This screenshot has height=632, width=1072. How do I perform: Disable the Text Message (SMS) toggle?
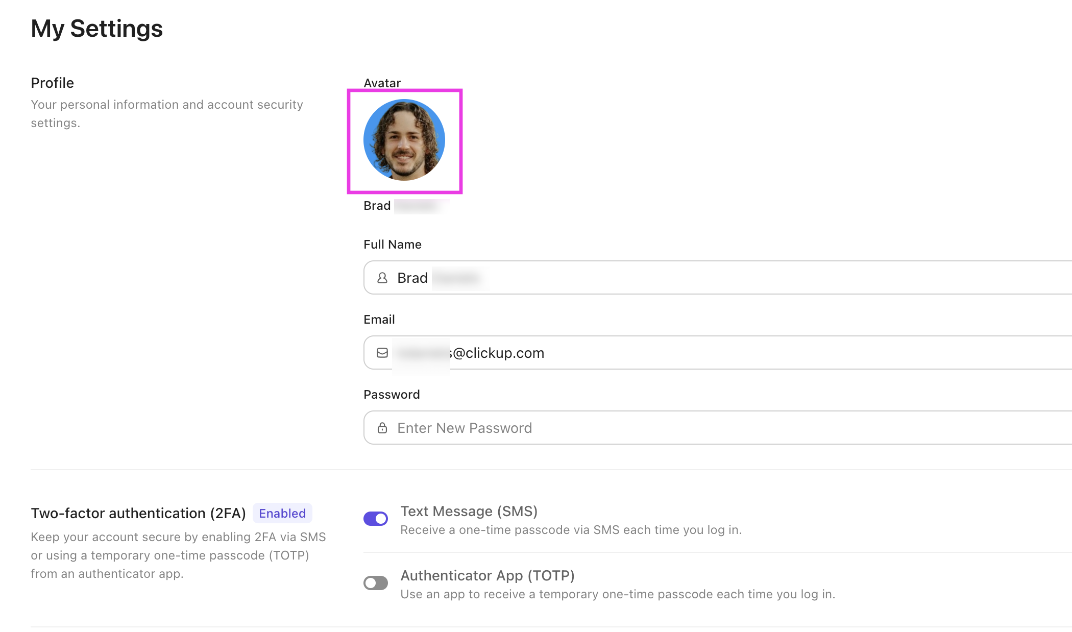[376, 519]
